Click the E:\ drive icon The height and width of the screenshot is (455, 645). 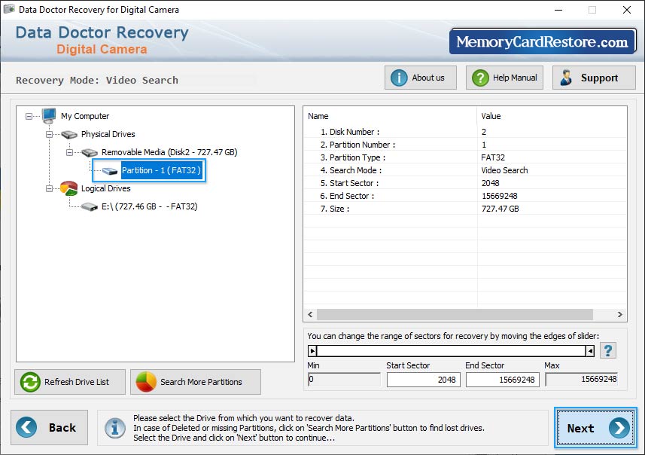pos(90,206)
